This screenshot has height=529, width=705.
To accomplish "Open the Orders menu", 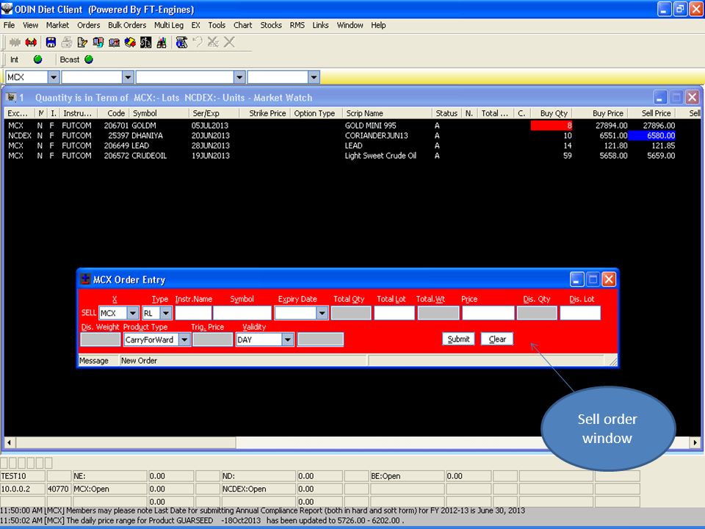I will point(89,25).
